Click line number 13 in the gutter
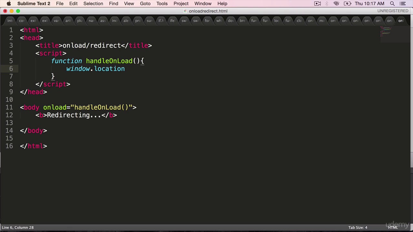The image size is (413, 232). click(x=9, y=123)
